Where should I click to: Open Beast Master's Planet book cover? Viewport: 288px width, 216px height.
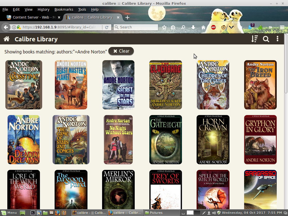(x=71, y=85)
